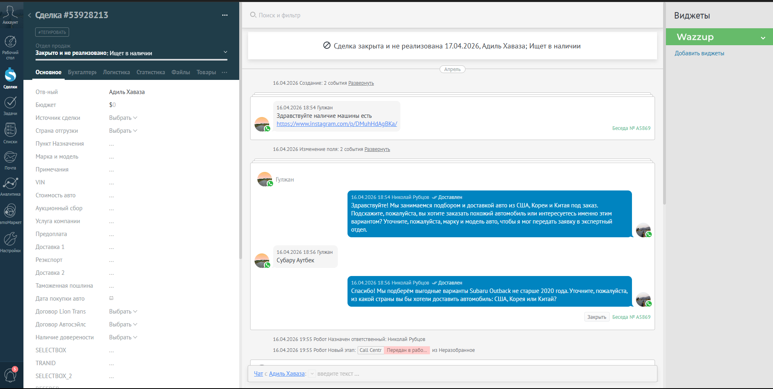Edit Примечания field value
This screenshot has height=389, width=773.
[x=112, y=170]
